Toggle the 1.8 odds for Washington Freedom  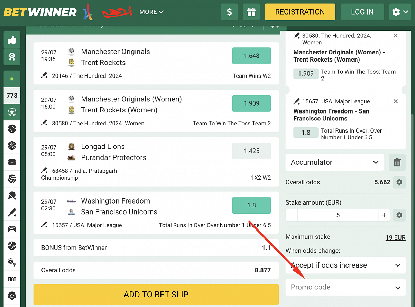click(251, 205)
